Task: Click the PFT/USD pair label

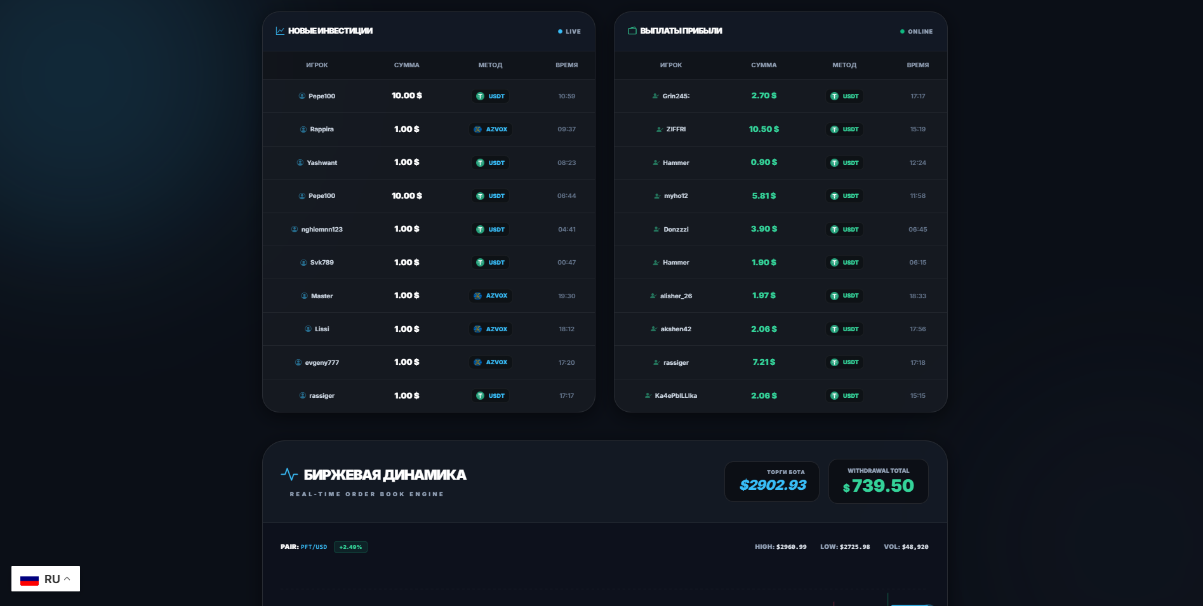Action: click(314, 547)
